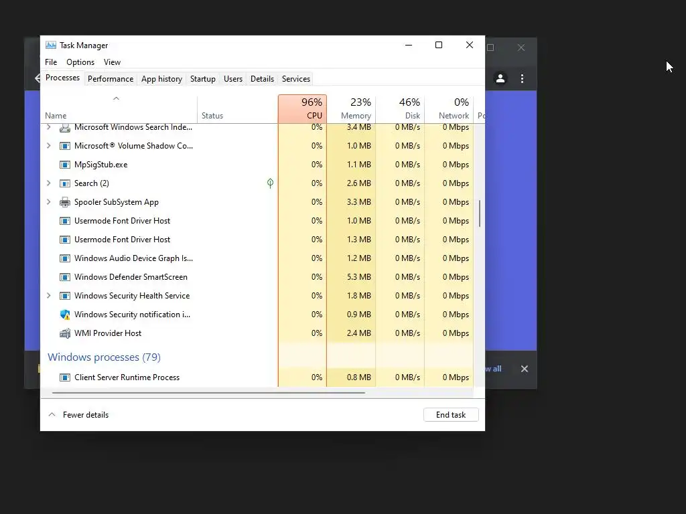Image resolution: width=686 pixels, height=514 pixels.
Task: Switch to the App history tab
Action: (x=161, y=79)
